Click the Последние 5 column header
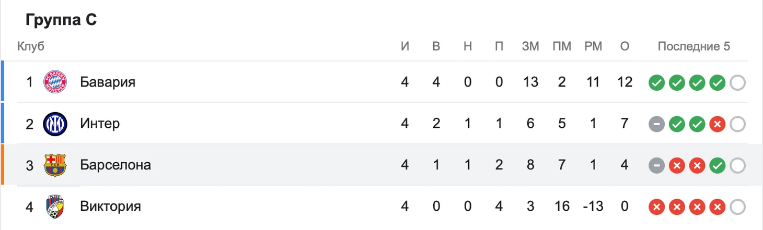The height and width of the screenshot is (230, 763). pyautogui.click(x=693, y=46)
